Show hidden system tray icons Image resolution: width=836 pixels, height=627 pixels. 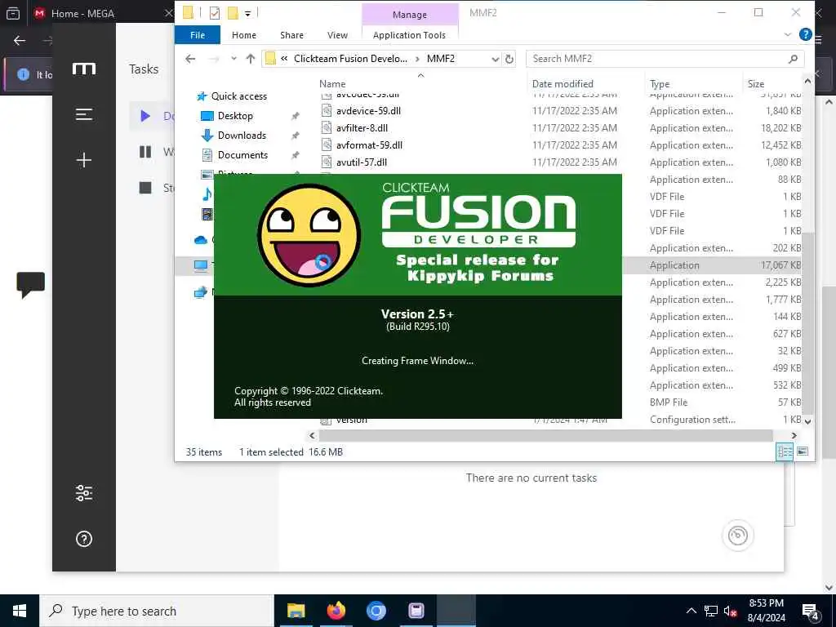pos(691,611)
